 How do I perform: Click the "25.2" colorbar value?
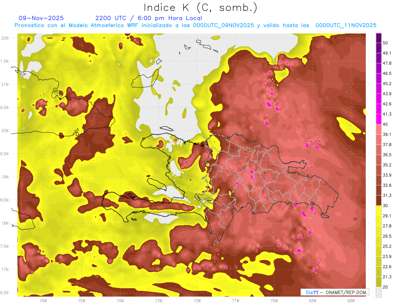coord(387,246)
